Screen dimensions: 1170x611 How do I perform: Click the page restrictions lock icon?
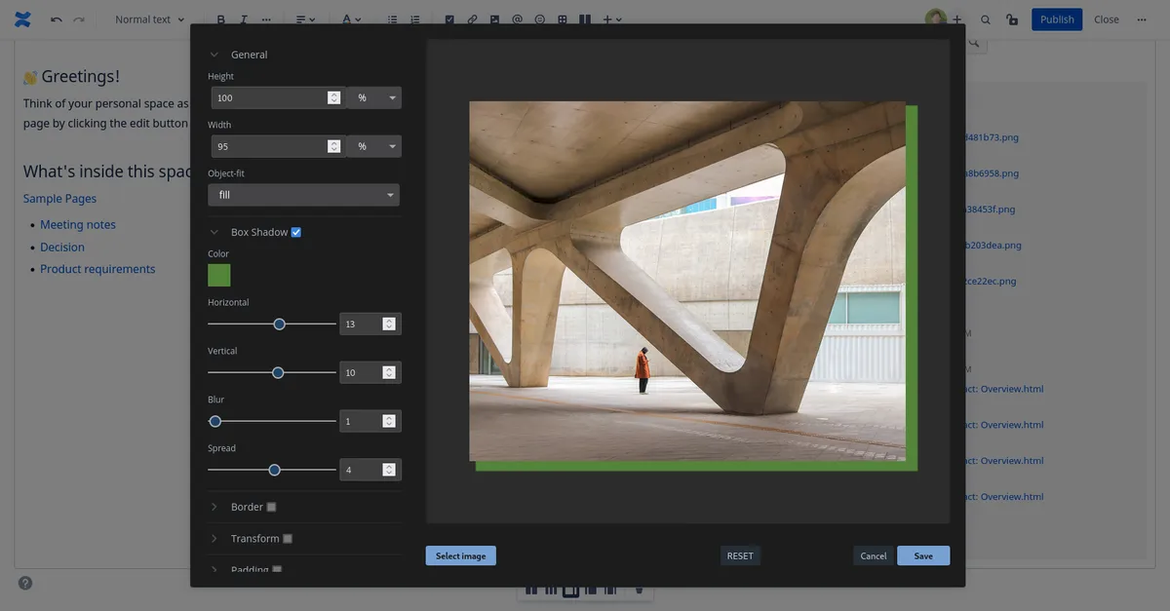pyautogui.click(x=1012, y=19)
